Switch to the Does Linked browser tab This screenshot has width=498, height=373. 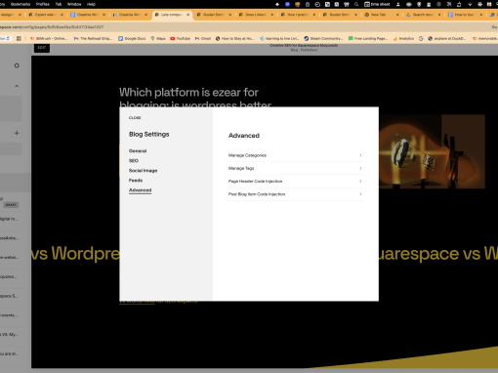pyautogui.click(x=255, y=15)
